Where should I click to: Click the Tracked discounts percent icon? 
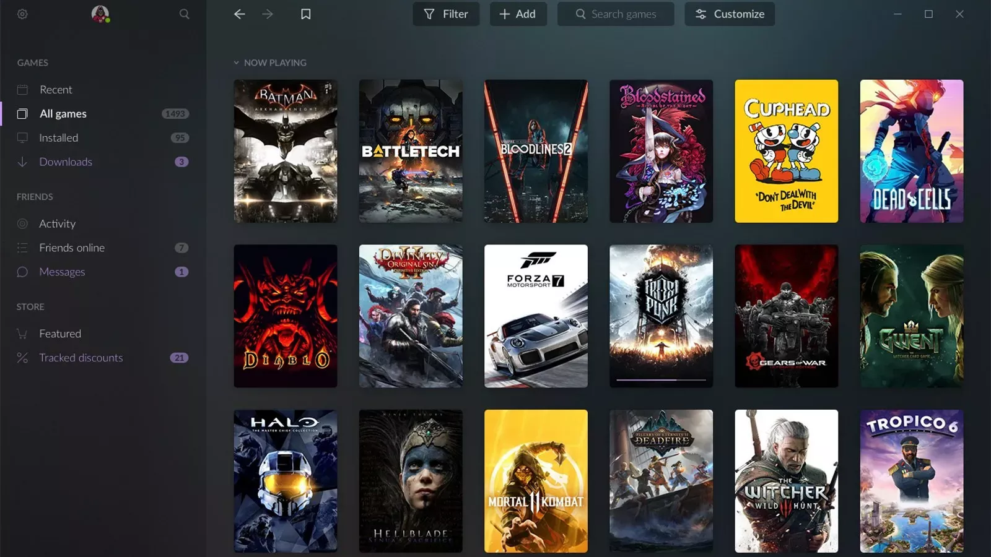click(22, 358)
